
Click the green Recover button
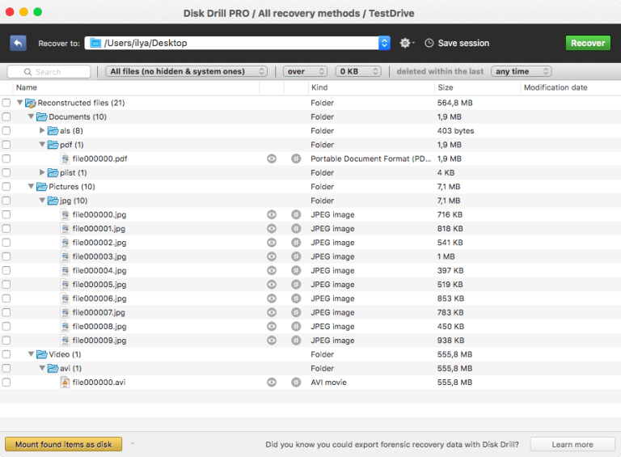click(x=588, y=43)
